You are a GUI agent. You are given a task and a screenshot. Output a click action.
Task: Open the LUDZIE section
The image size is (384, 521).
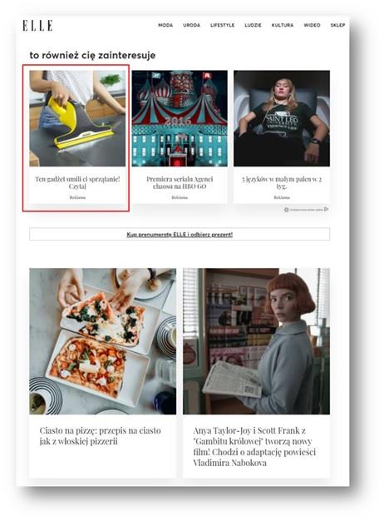[253, 25]
